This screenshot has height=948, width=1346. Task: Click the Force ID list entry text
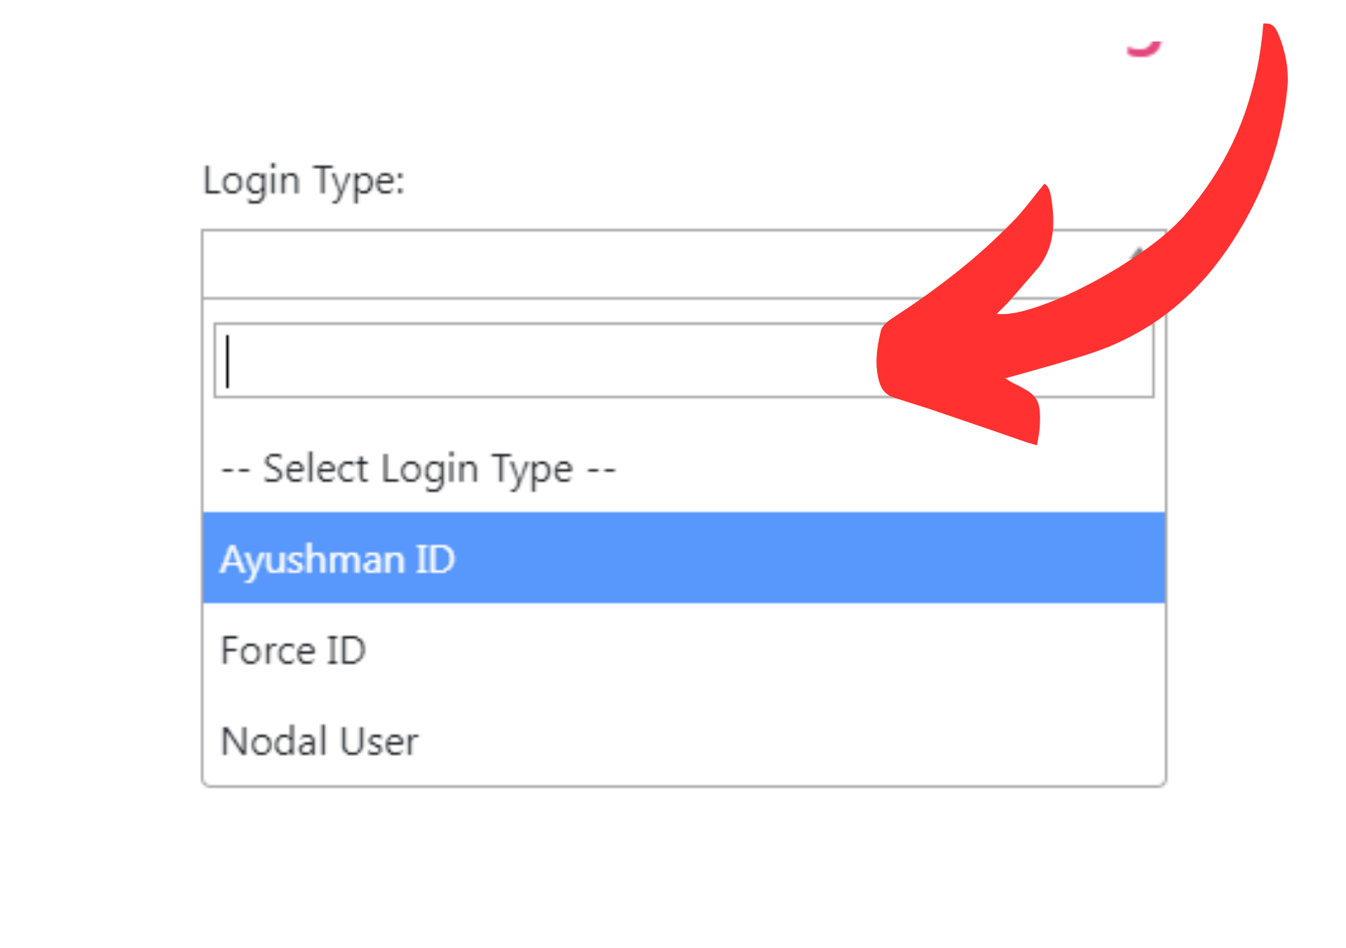coord(293,650)
